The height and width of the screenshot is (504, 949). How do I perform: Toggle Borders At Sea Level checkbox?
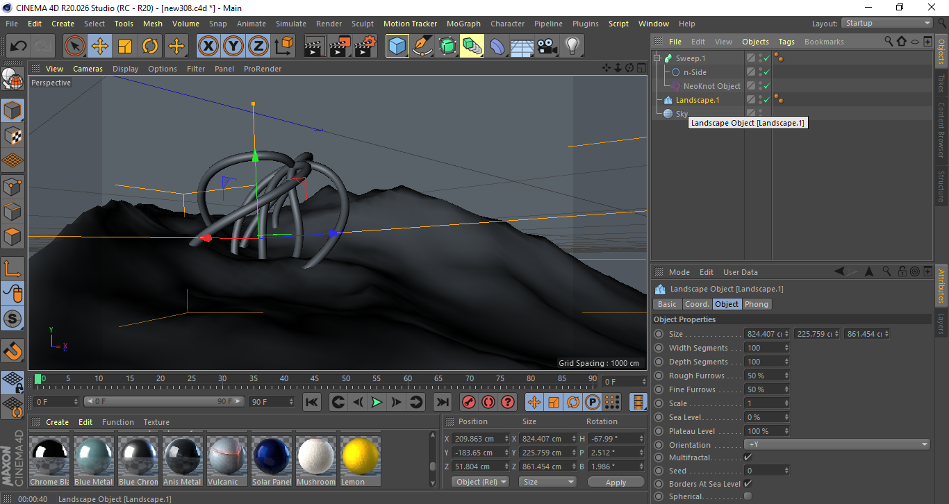pos(748,483)
